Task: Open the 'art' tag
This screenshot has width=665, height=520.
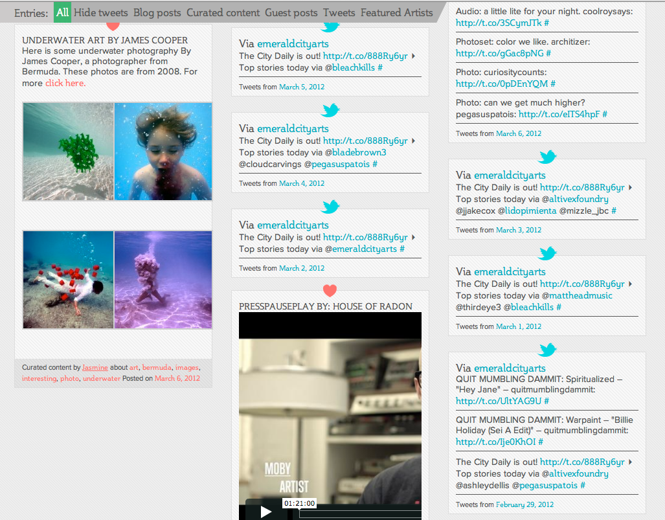Action: click(134, 367)
